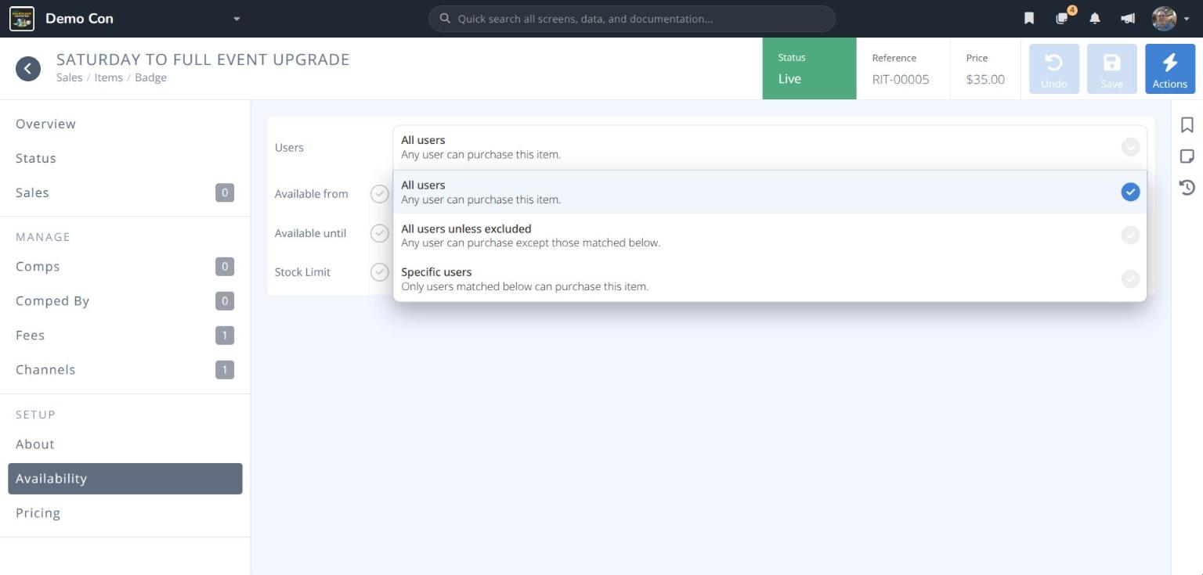Open the Actions lightning button

point(1170,69)
